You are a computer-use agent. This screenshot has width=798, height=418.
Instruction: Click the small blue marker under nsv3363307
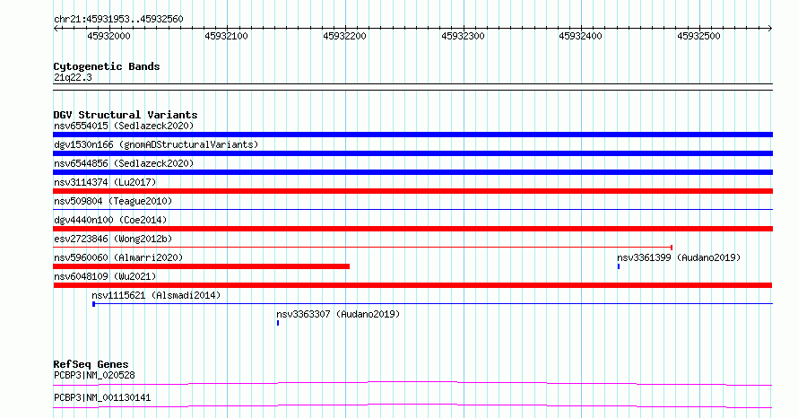pos(278,323)
